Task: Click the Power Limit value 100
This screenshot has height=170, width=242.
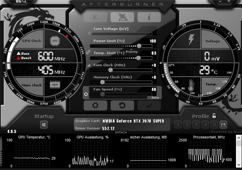Action: click(153, 41)
